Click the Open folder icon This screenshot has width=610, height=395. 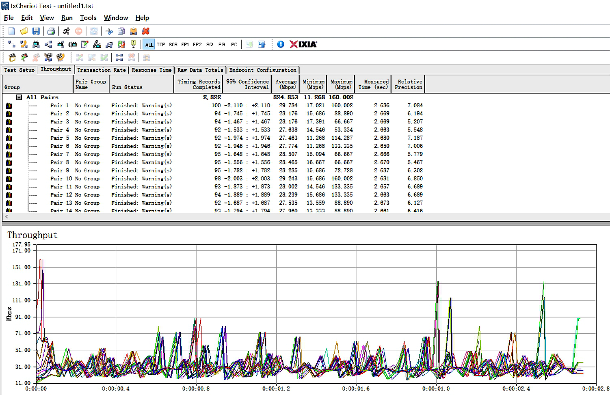[24, 31]
